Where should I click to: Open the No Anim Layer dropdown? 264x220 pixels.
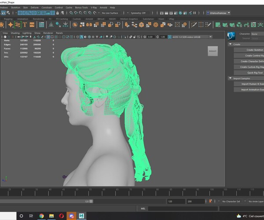(256, 202)
